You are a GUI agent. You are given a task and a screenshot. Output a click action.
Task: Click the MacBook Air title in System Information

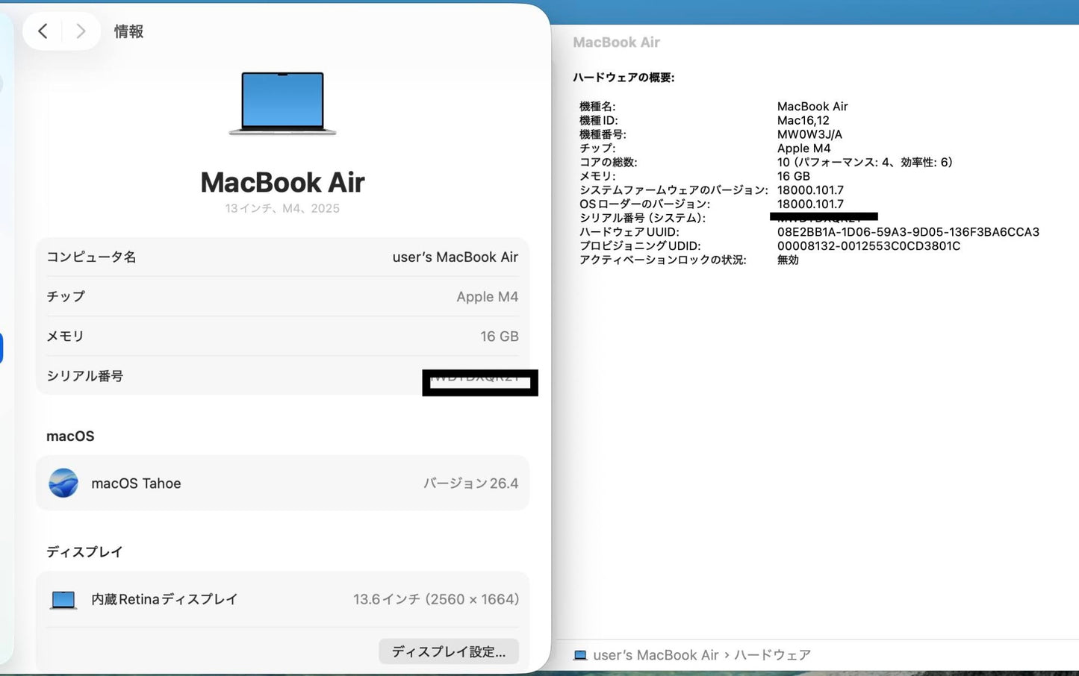[616, 43]
